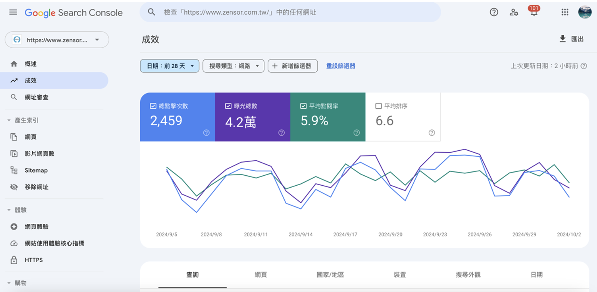This screenshot has width=597, height=292.
Task: Click the 4.2萬 impressions value
Action: [x=241, y=121]
